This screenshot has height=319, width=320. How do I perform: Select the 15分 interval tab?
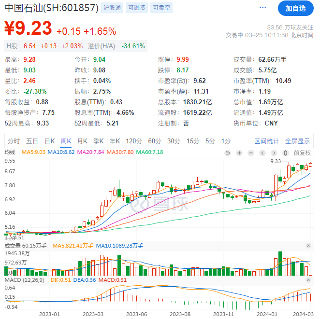coord(193,141)
